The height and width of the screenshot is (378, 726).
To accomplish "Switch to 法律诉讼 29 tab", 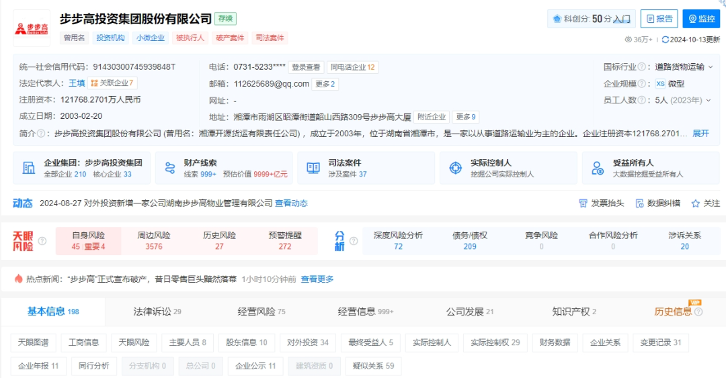I will 157,312.
